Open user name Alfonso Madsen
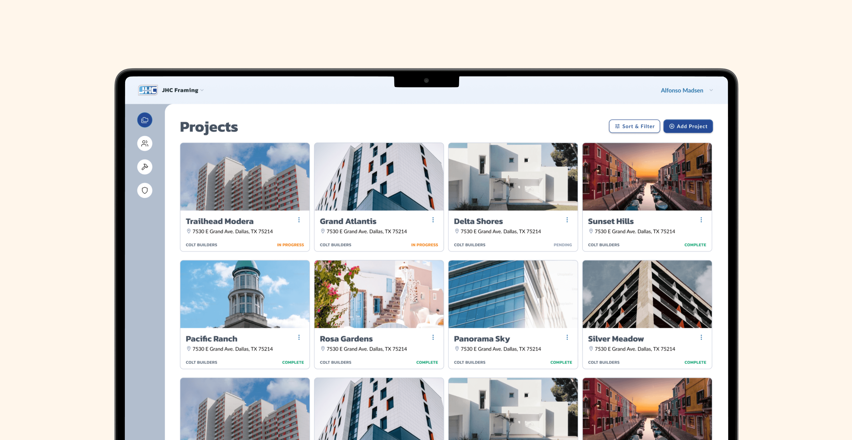852x440 pixels. [682, 90]
